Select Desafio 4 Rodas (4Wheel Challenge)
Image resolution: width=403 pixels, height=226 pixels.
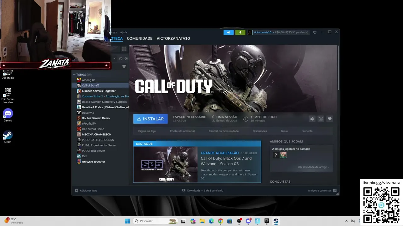(105, 107)
